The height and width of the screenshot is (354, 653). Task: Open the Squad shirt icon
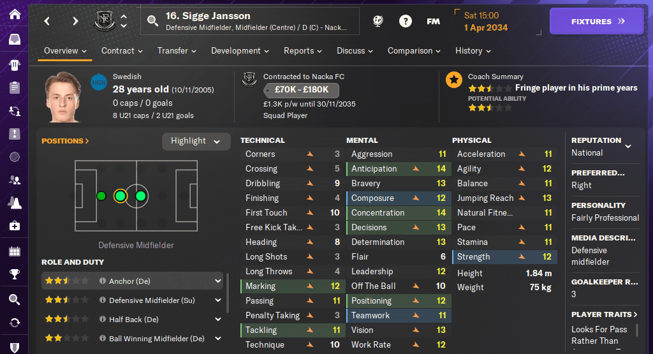(x=14, y=64)
